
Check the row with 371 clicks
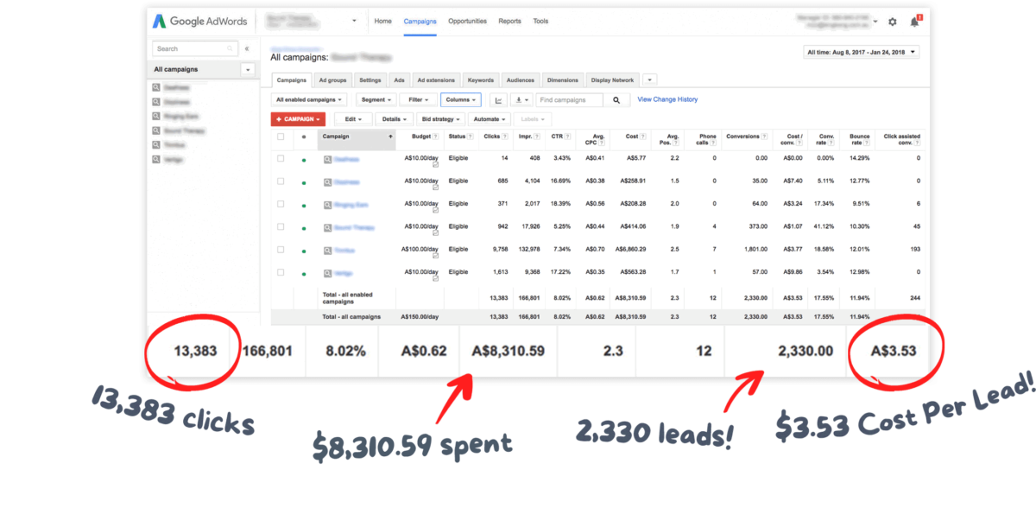tap(281, 204)
